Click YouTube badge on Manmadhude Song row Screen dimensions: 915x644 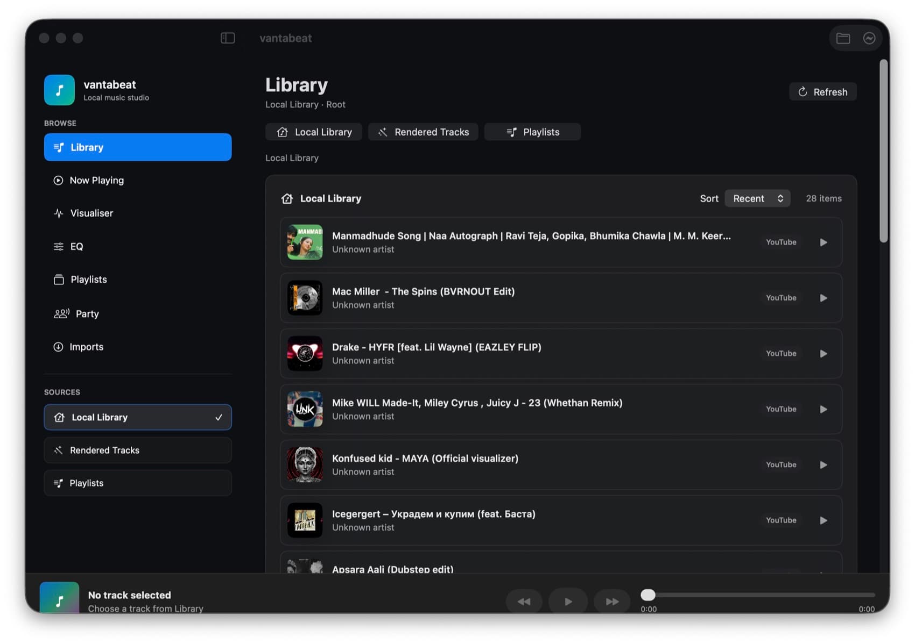781,242
